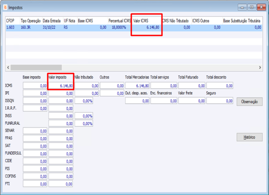Screen dimensions: 269x195
Task: Click the ISSQN percentage field
Action: coord(84,101)
